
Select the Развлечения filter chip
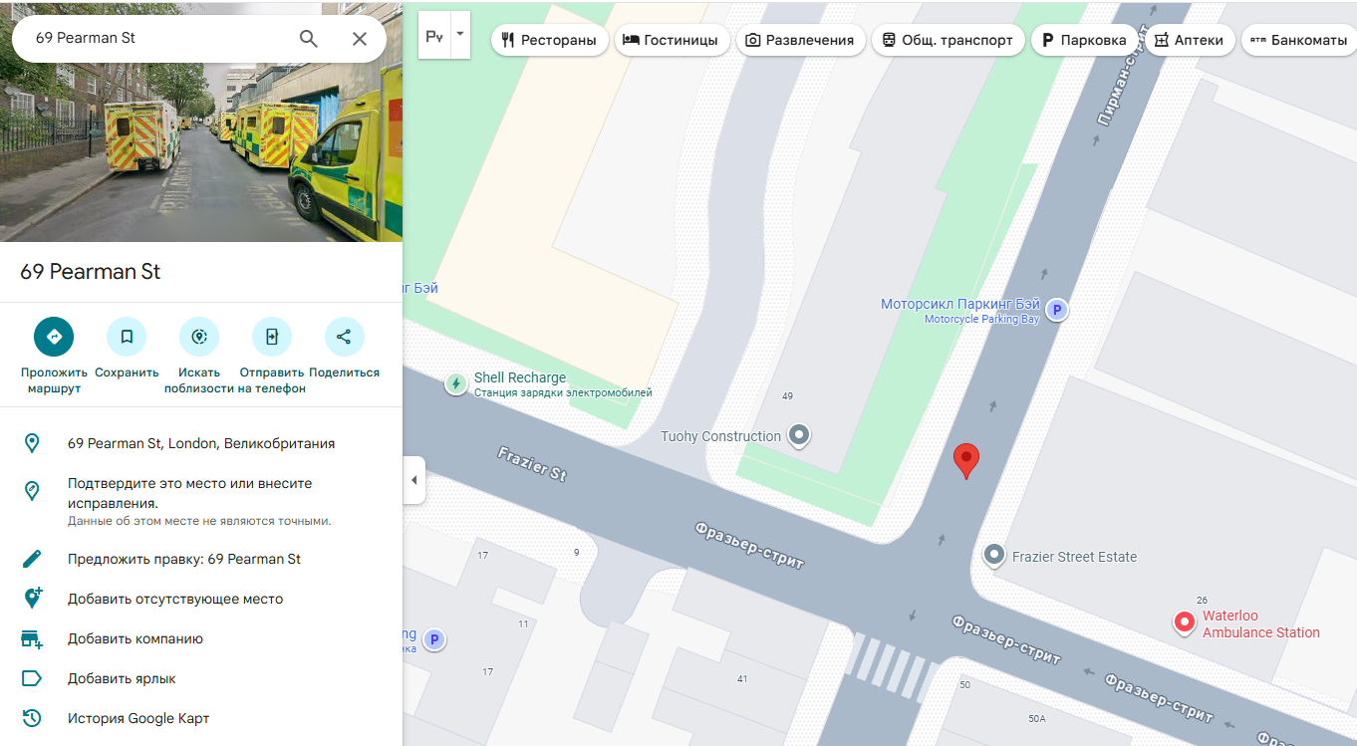pyautogui.click(x=800, y=40)
